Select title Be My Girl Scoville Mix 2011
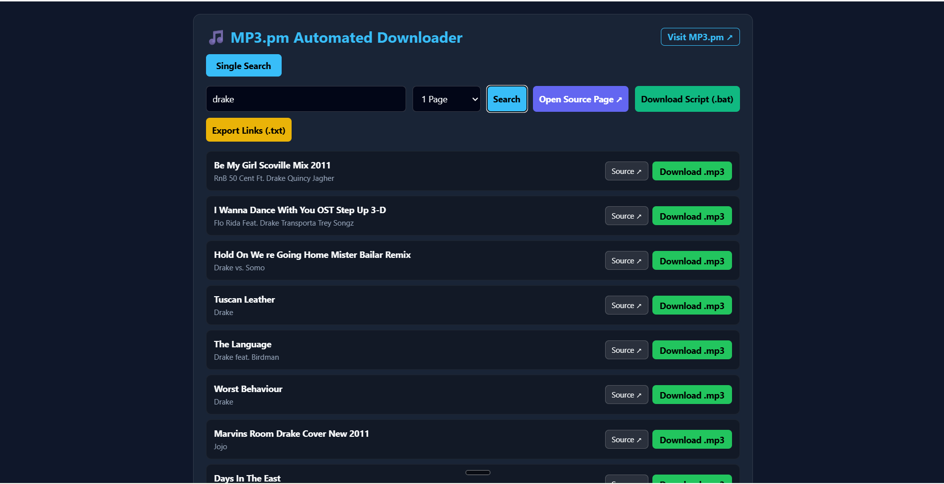The image size is (944, 484). point(272,165)
